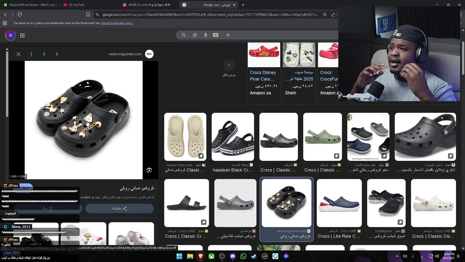This screenshot has width=465, height=262.
Task: Open related white crocs in preview panel
Action: [x=131, y=234]
